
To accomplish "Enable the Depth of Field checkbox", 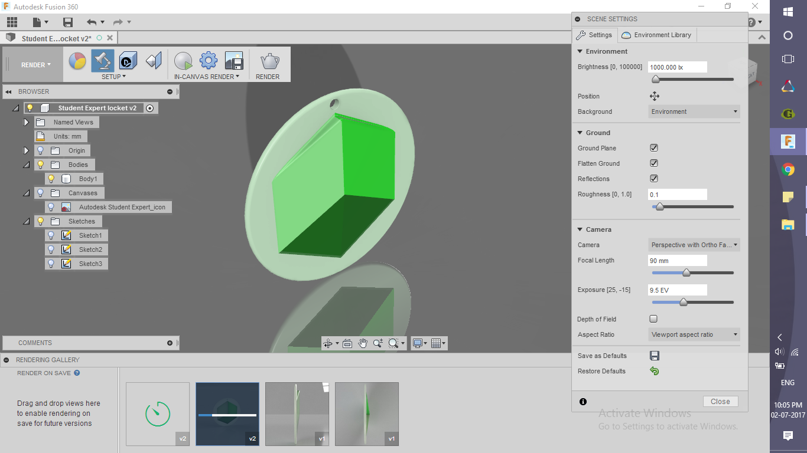I will pyautogui.click(x=653, y=319).
